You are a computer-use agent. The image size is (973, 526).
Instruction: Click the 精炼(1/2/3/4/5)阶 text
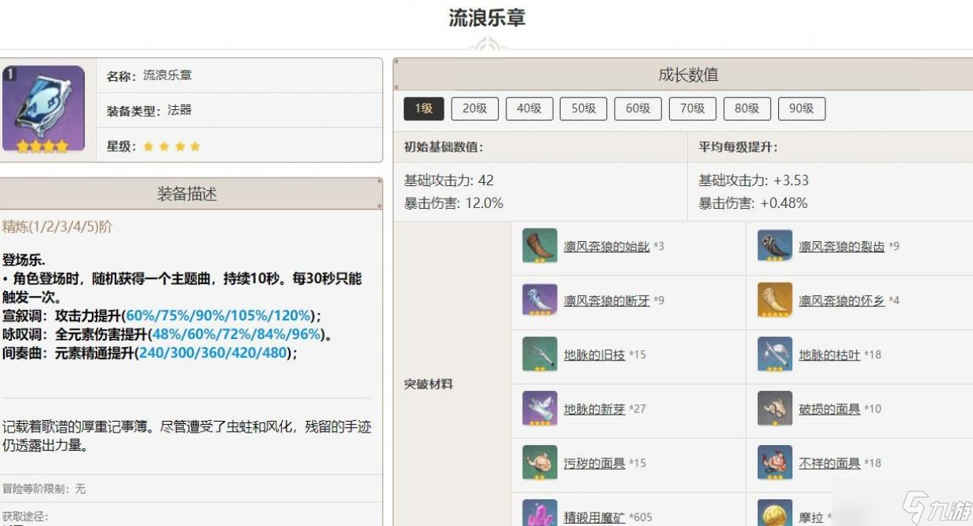57,227
